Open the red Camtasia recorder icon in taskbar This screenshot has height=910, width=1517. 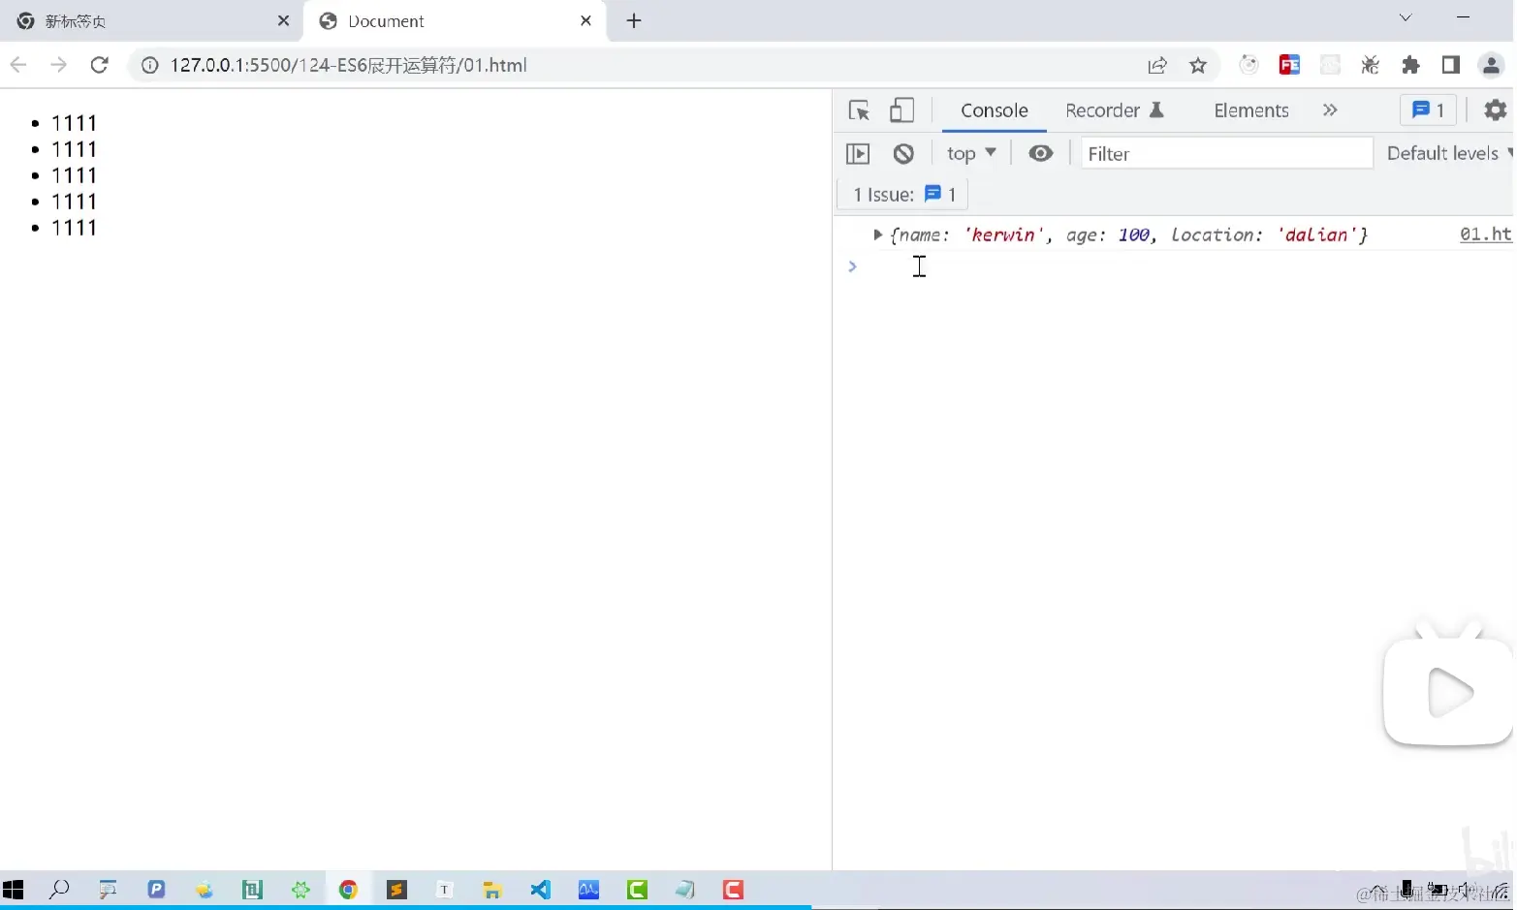(733, 890)
